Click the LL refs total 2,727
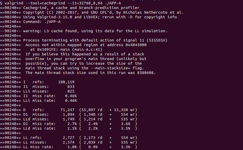 (x=68, y=138)
